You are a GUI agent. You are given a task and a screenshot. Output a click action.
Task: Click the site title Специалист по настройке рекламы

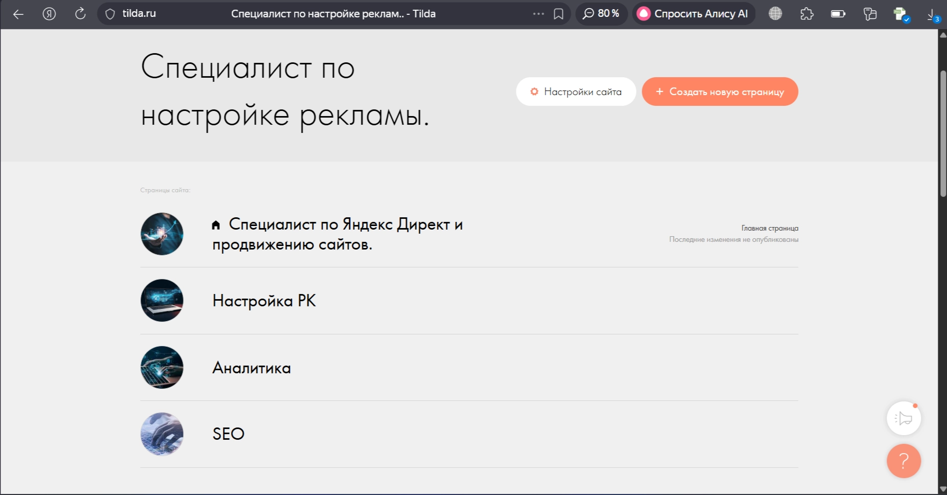285,92
